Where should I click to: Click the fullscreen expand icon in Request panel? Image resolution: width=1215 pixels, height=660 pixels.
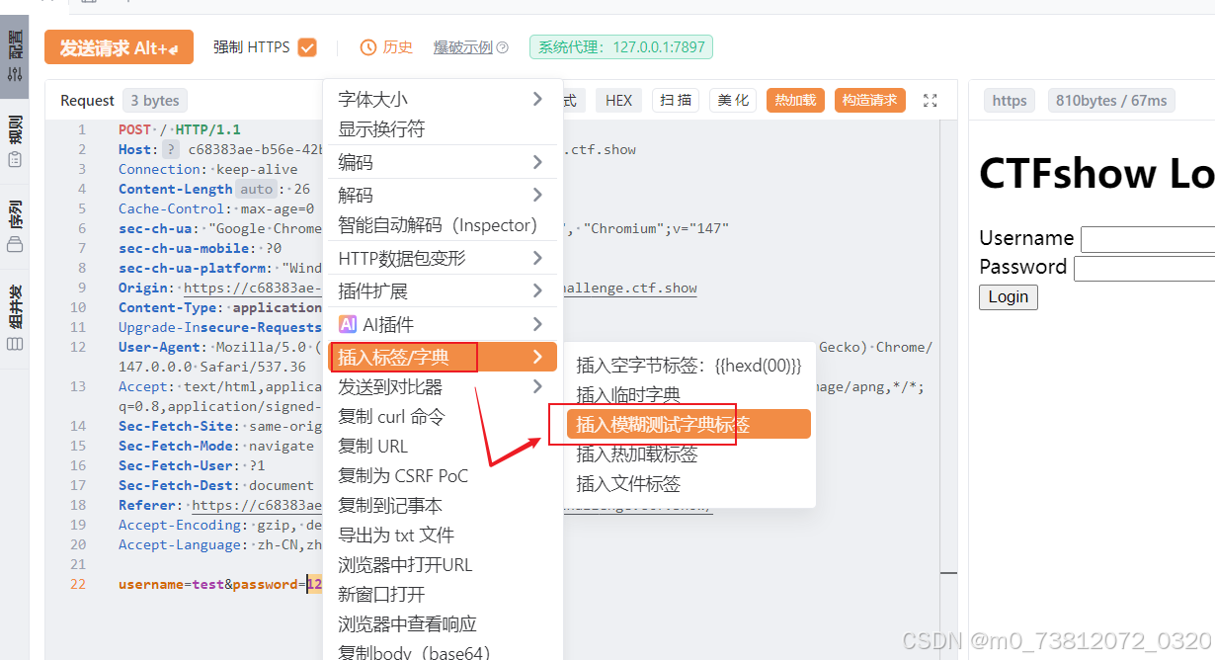tap(930, 101)
